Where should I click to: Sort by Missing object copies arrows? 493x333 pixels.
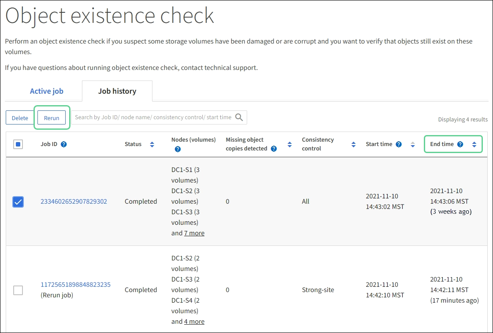pos(289,144)
